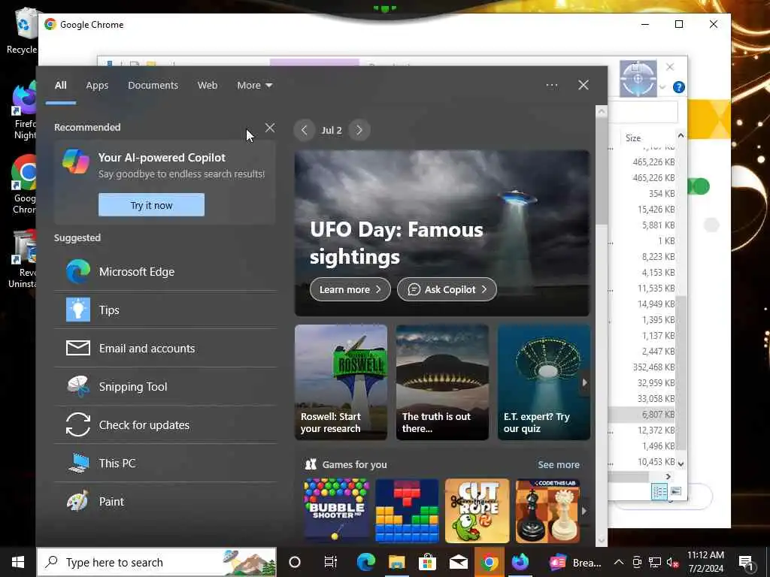Image resolution: width=770 pixels, height=577 pixels.
Task: Open the Recycle Bin desktop icon
Action: coord(23,30)
